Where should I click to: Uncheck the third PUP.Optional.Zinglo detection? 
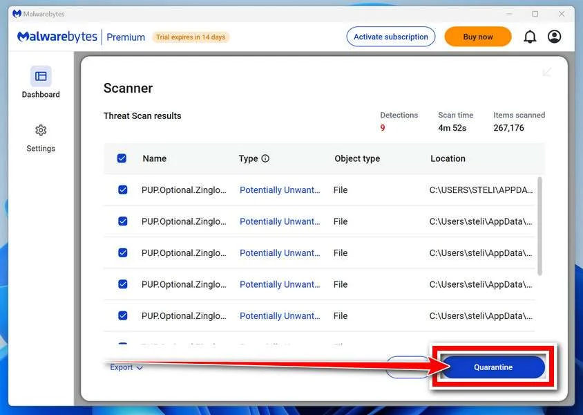(x=123, y=252)
